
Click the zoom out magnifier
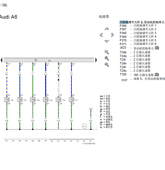pos(107,65)
